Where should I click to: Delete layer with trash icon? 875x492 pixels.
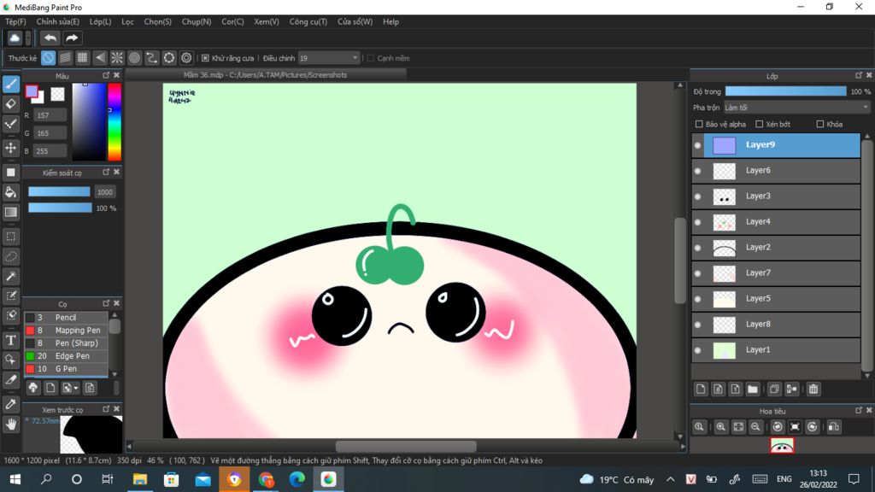tap(813, 389)
